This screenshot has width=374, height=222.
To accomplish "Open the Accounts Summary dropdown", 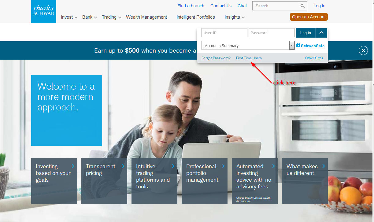I will click(248, 45).
